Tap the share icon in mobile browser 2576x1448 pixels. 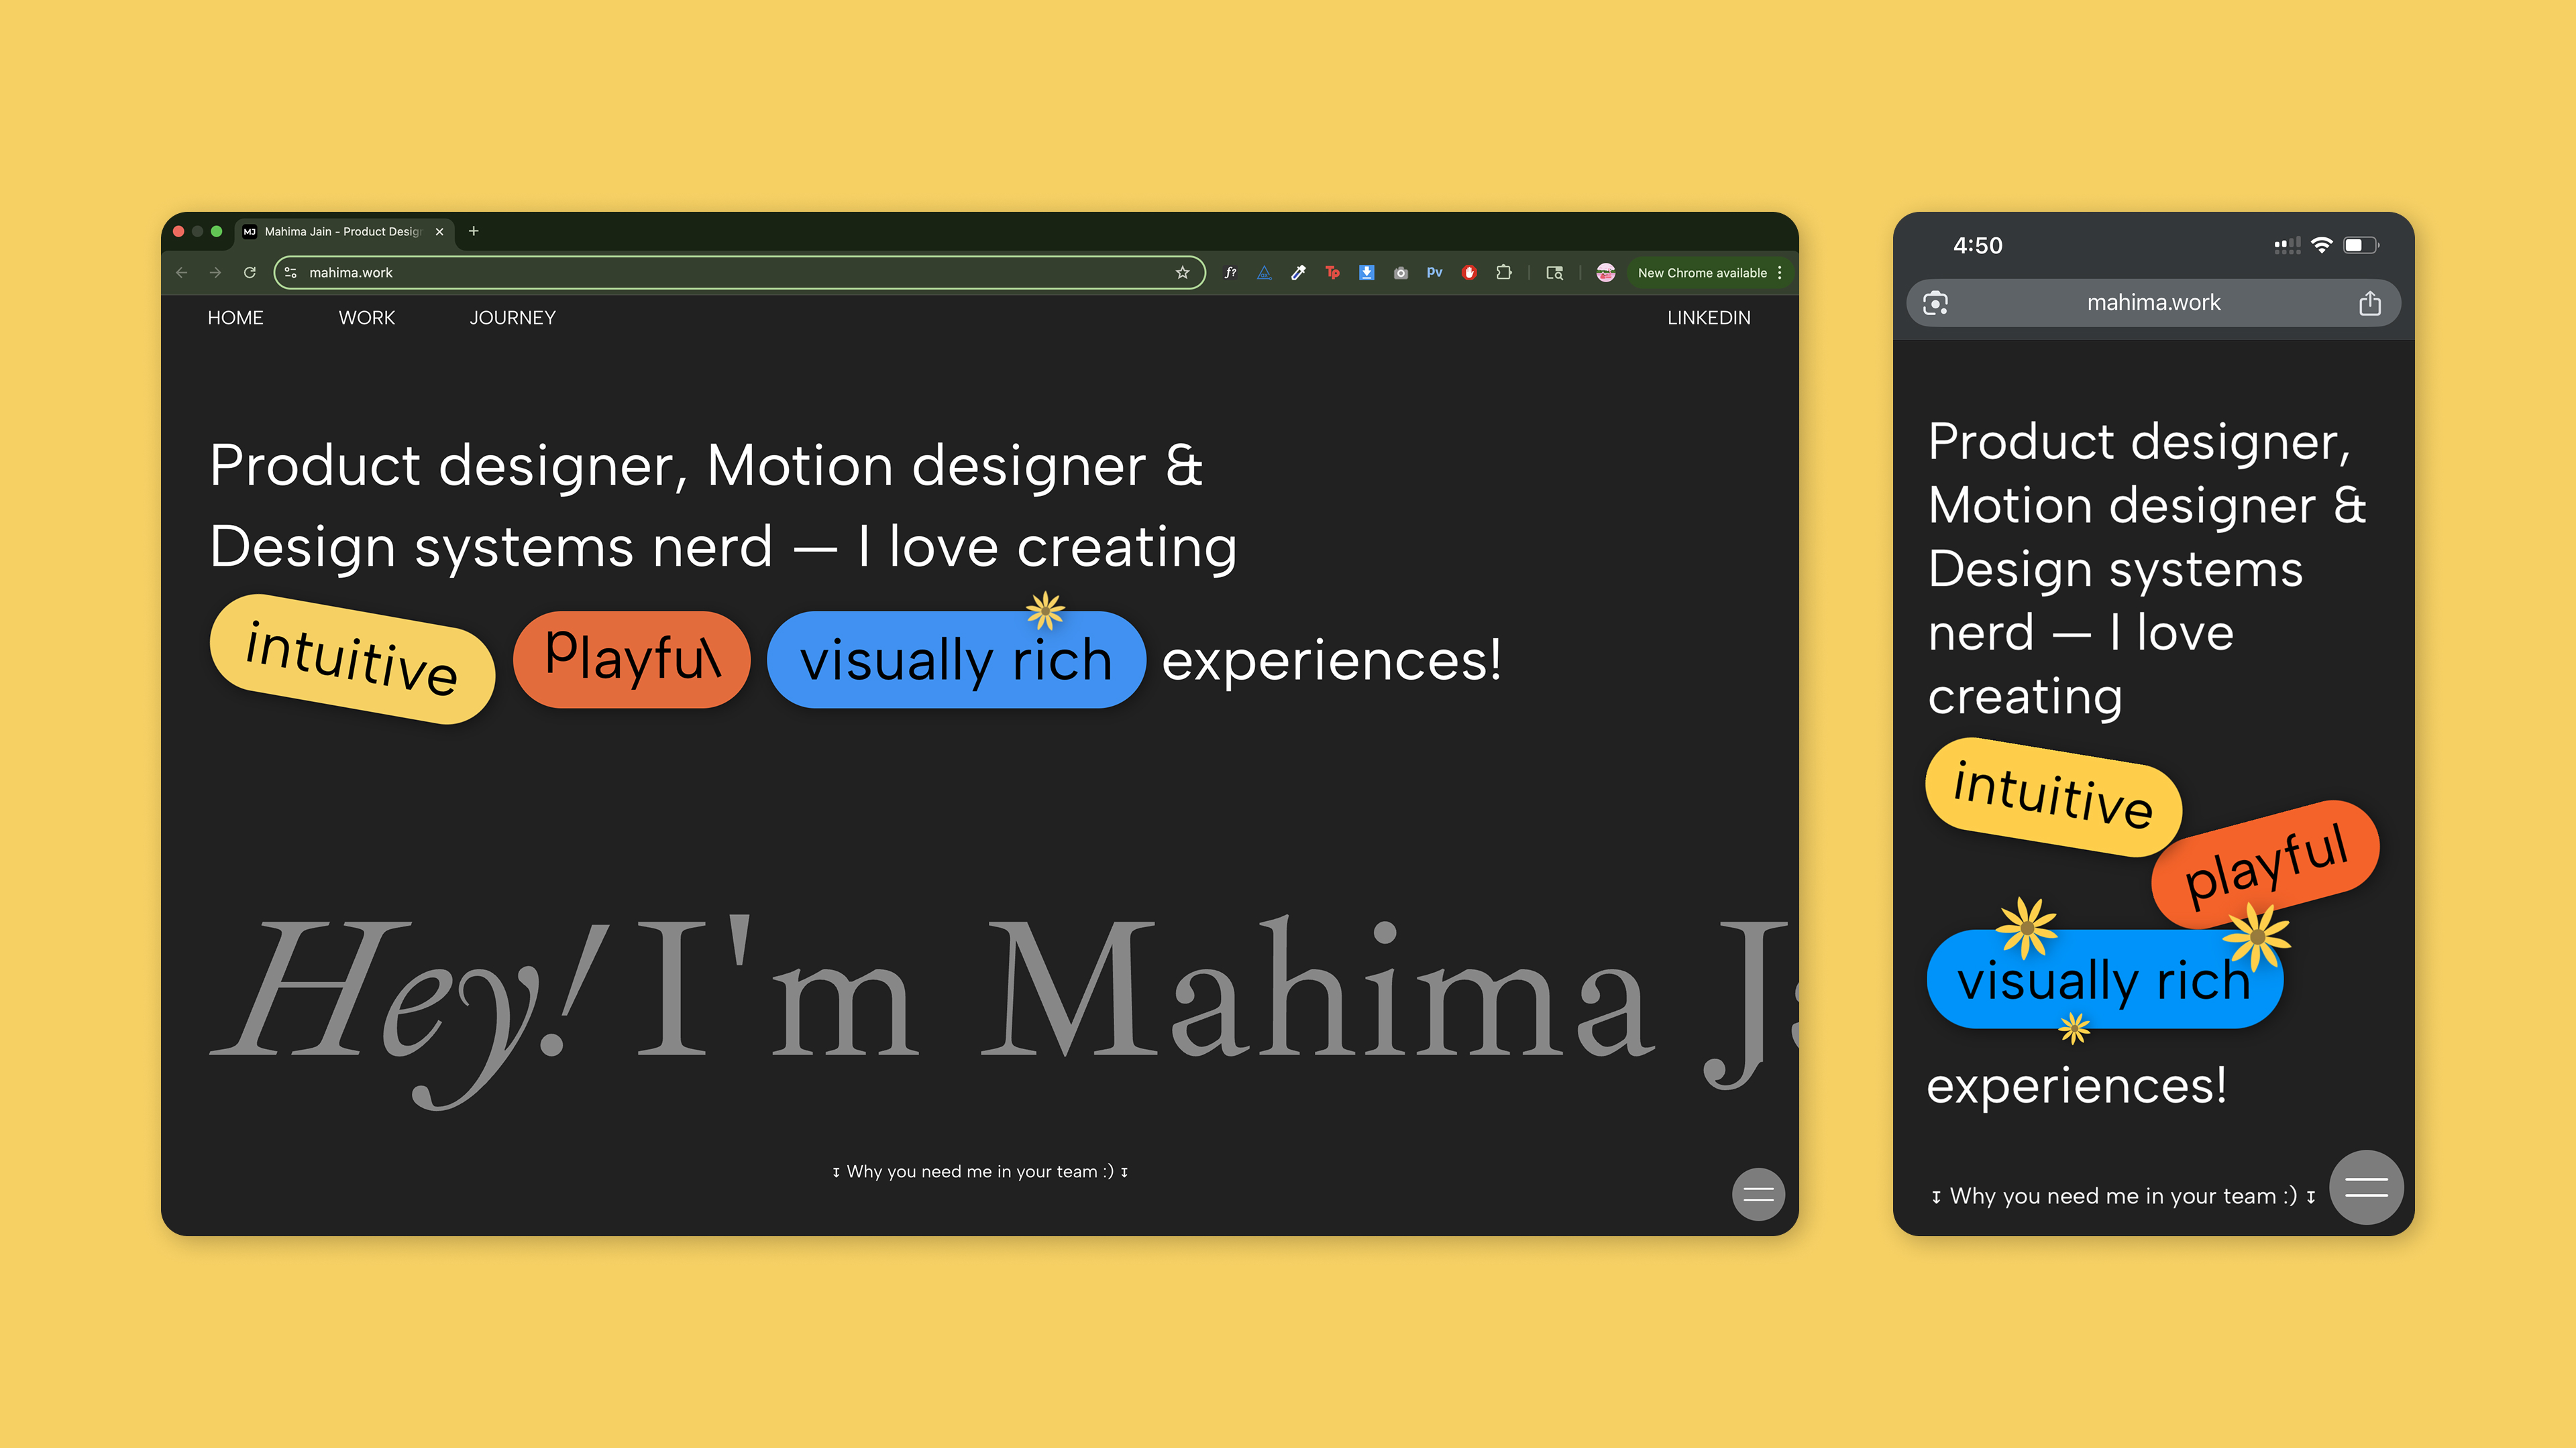(x=2369, y=303)
